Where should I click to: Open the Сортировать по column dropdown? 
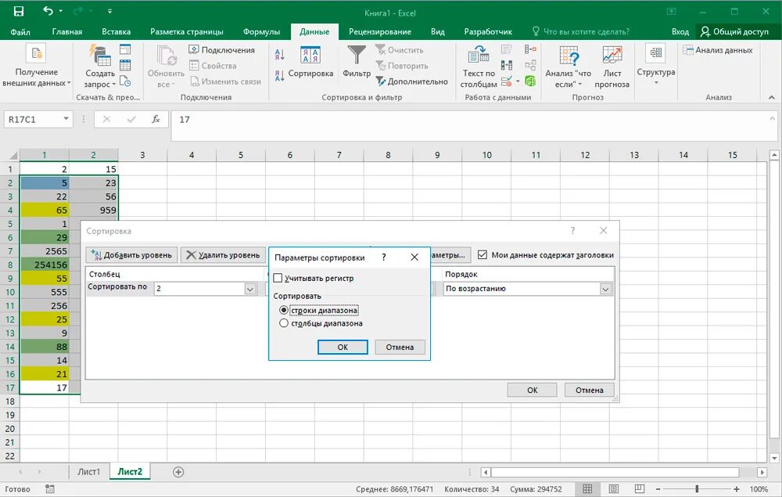click(x=250, y=289)
